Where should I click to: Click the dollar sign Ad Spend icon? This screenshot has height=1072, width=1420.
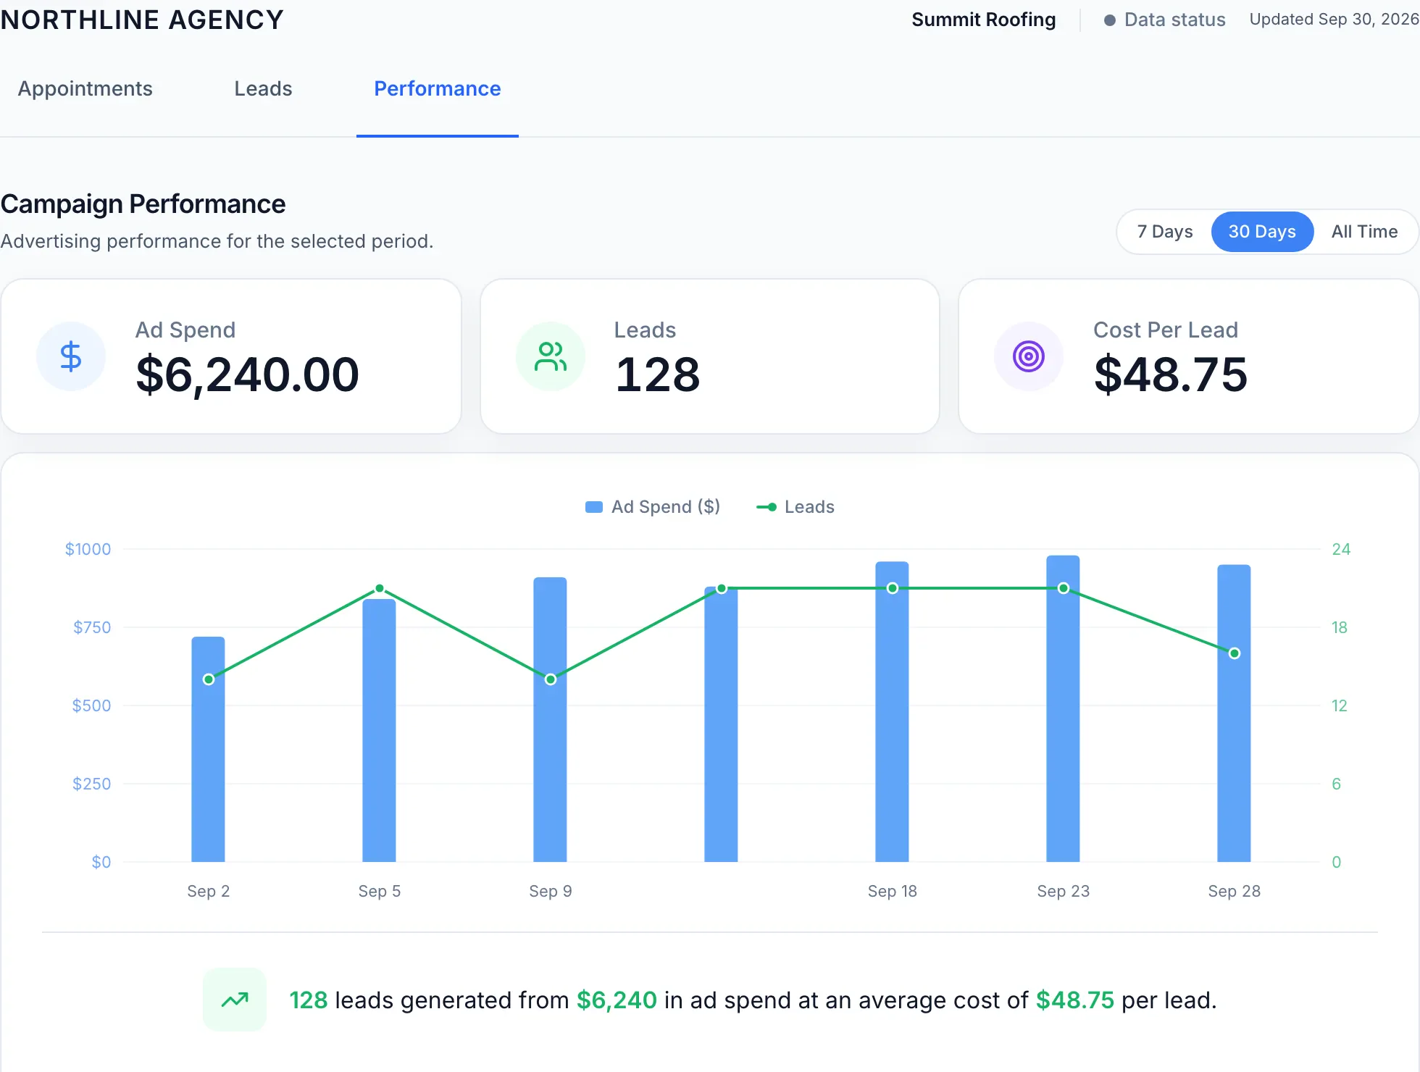tap(71, 356)
